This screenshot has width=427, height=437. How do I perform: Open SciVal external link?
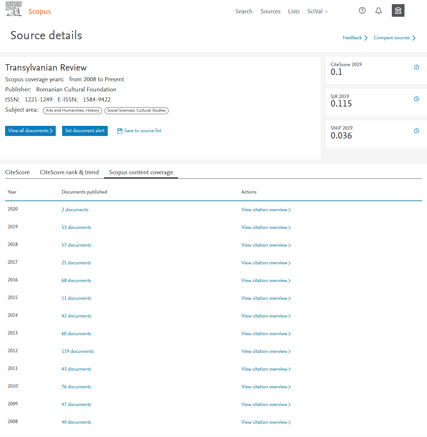(x=317, y=11)
